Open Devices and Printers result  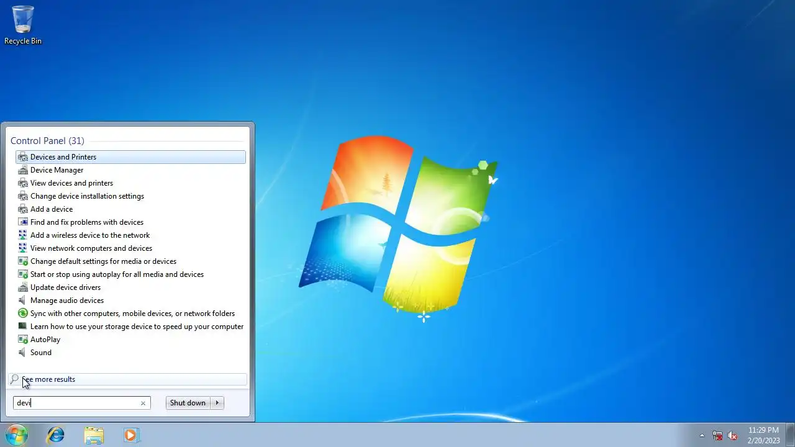[130, 157]
